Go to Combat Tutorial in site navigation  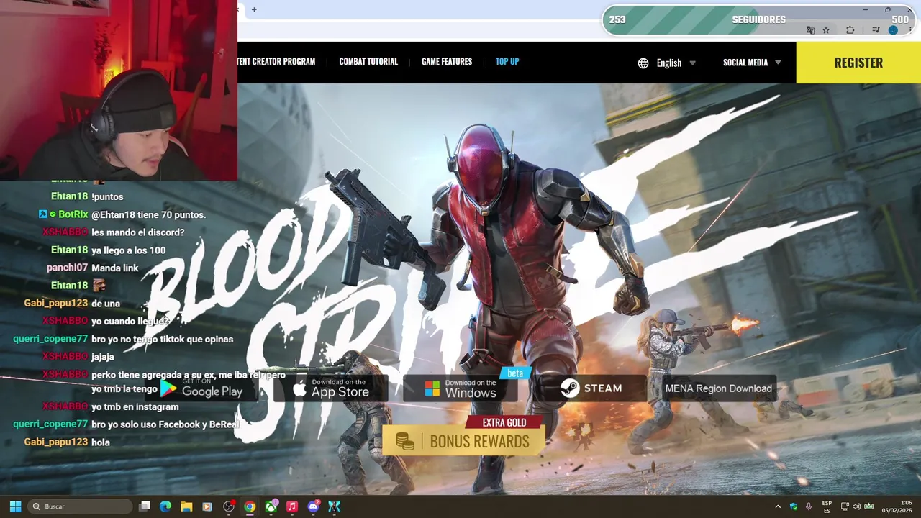pyautogui.click(x=368, y=62)
